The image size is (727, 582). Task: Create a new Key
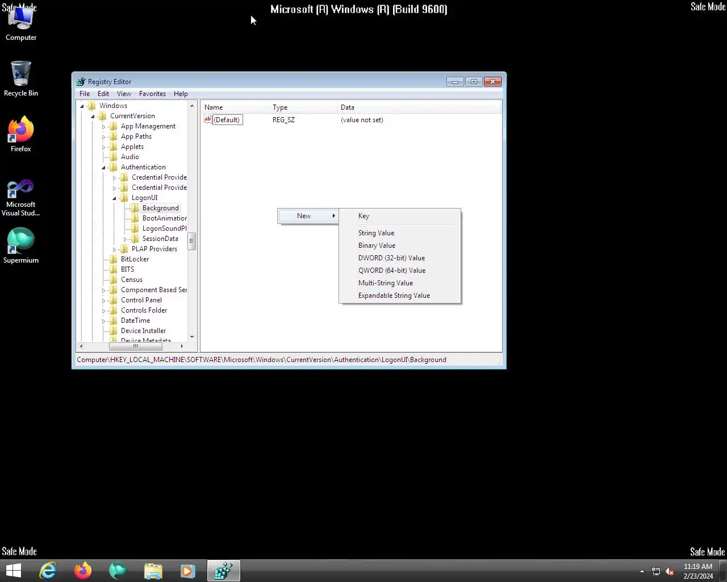[x=400, y=216]
